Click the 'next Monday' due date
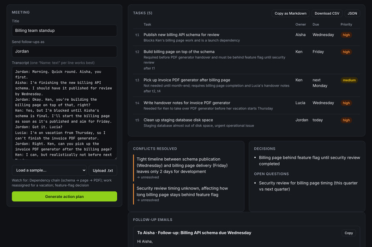The image size is (372, 247). point(320,83)
